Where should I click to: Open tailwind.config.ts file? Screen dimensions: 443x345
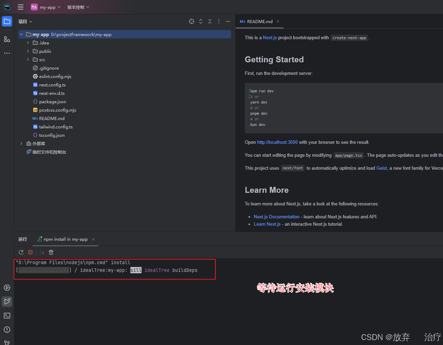click(x=56, y=127)
